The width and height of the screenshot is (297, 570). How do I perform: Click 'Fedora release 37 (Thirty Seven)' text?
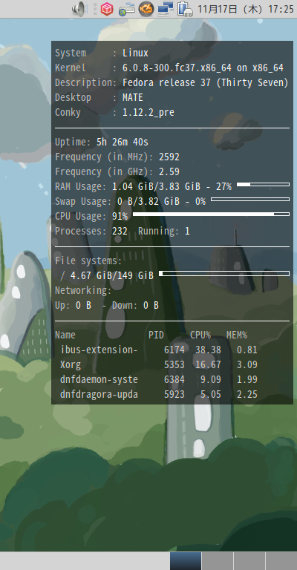(x=206, y=83)
